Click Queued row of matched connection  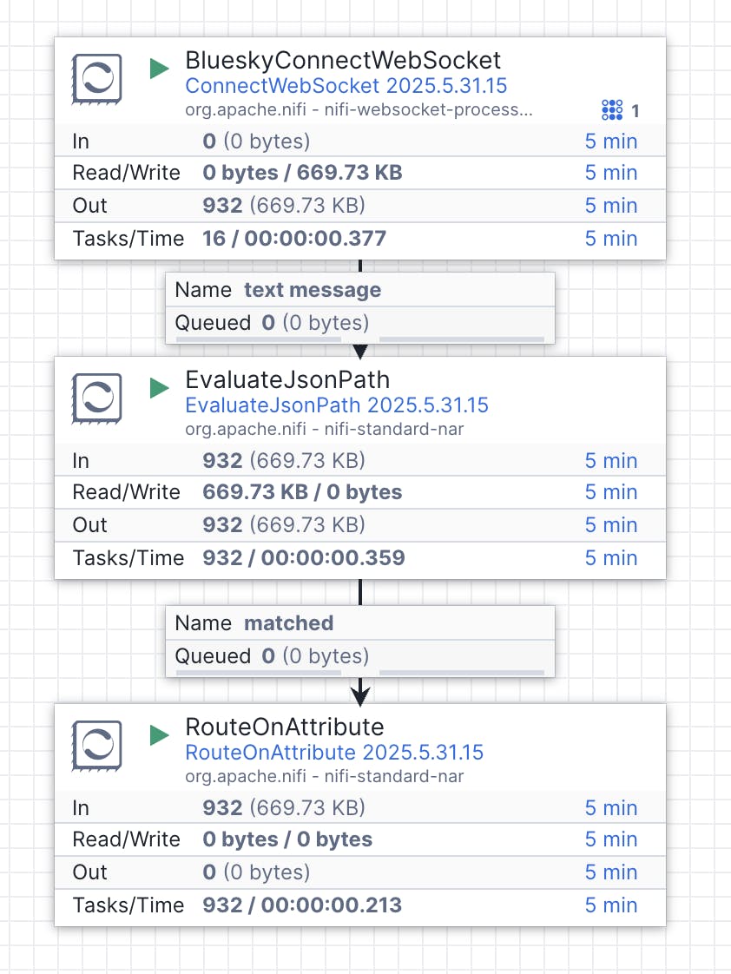click(x=360, y=656)
